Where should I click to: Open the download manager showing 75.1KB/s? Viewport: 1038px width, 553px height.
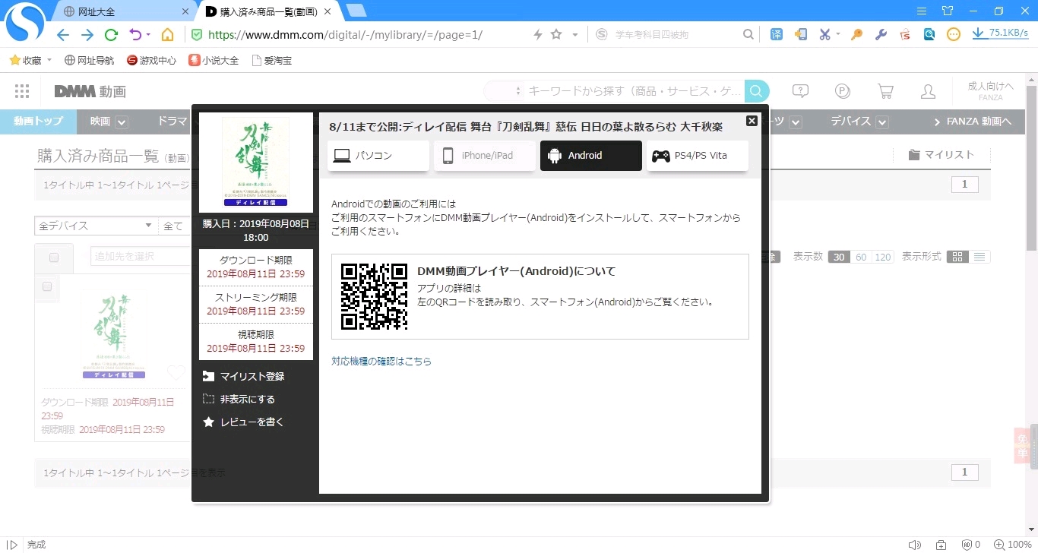(x=1000, y=33)
